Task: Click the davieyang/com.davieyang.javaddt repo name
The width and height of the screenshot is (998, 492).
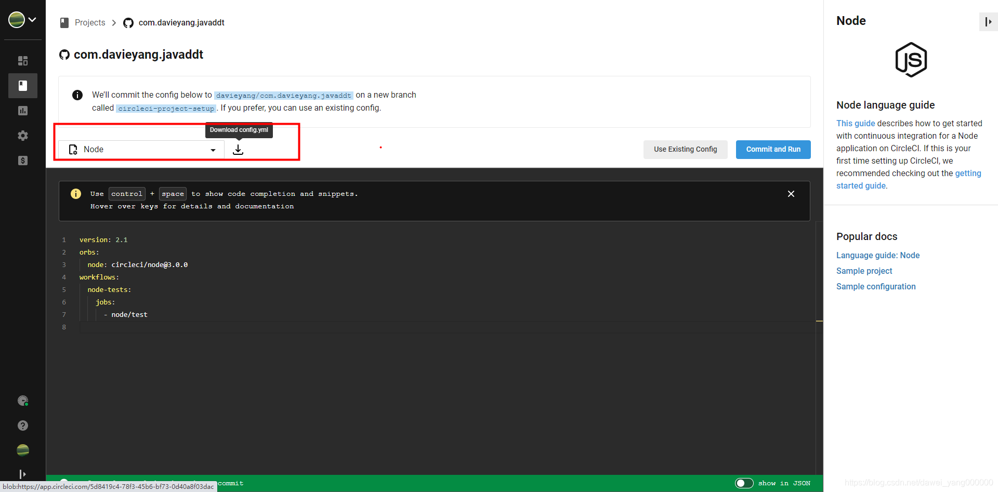Action: click(x=284, y=95)
